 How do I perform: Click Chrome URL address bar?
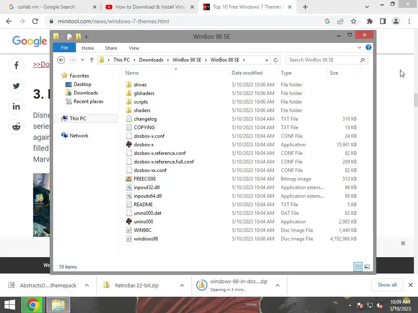coord(184,21)
